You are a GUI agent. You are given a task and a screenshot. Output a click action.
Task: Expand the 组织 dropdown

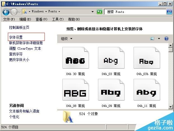click(x=67, y=39)
